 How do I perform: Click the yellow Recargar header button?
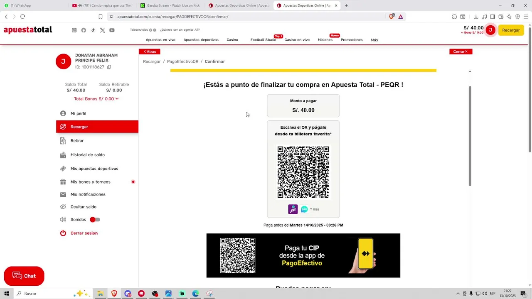(x=511, y=30)
